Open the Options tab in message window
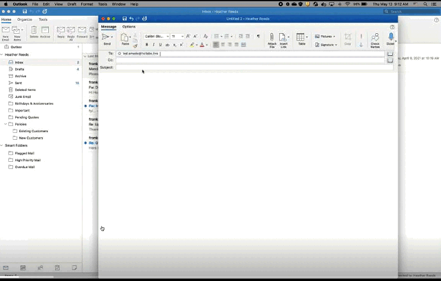This screenshot has height=281, width=441. coord(129,27)
